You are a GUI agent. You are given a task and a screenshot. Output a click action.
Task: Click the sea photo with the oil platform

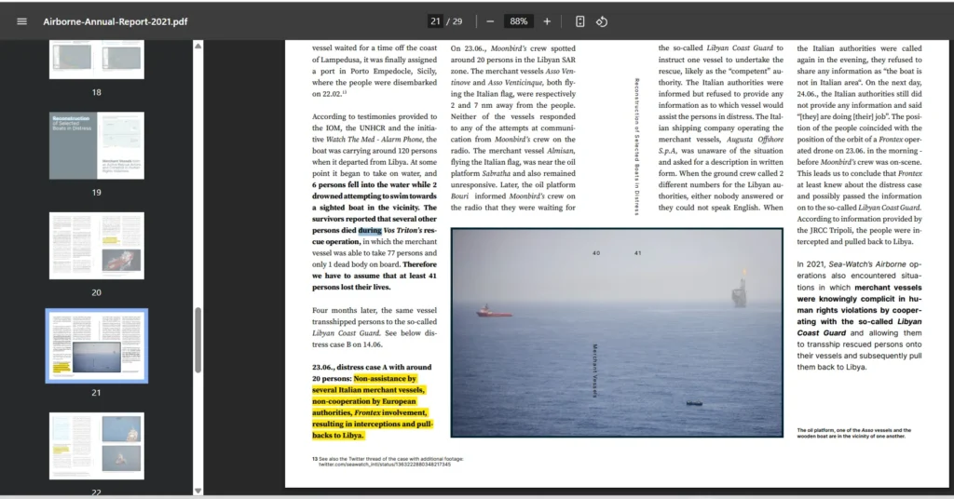(616, 332)
